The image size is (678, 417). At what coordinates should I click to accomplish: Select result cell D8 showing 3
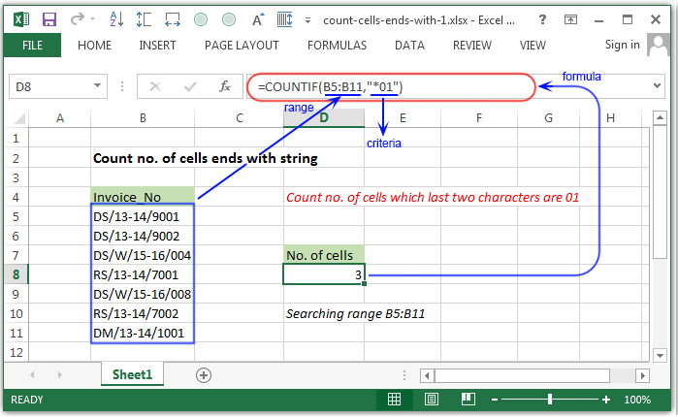[x=324, y=274]
